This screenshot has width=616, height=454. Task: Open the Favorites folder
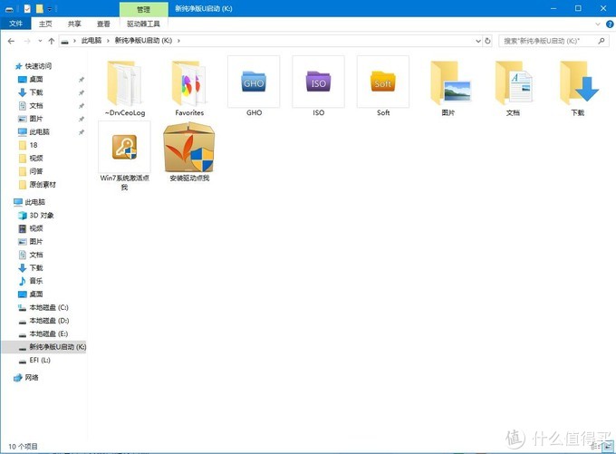189,89
